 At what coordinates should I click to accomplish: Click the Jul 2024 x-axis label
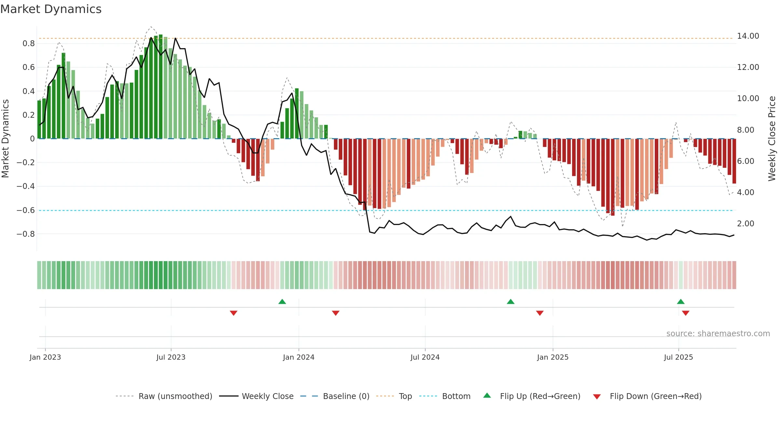(425, 357)
